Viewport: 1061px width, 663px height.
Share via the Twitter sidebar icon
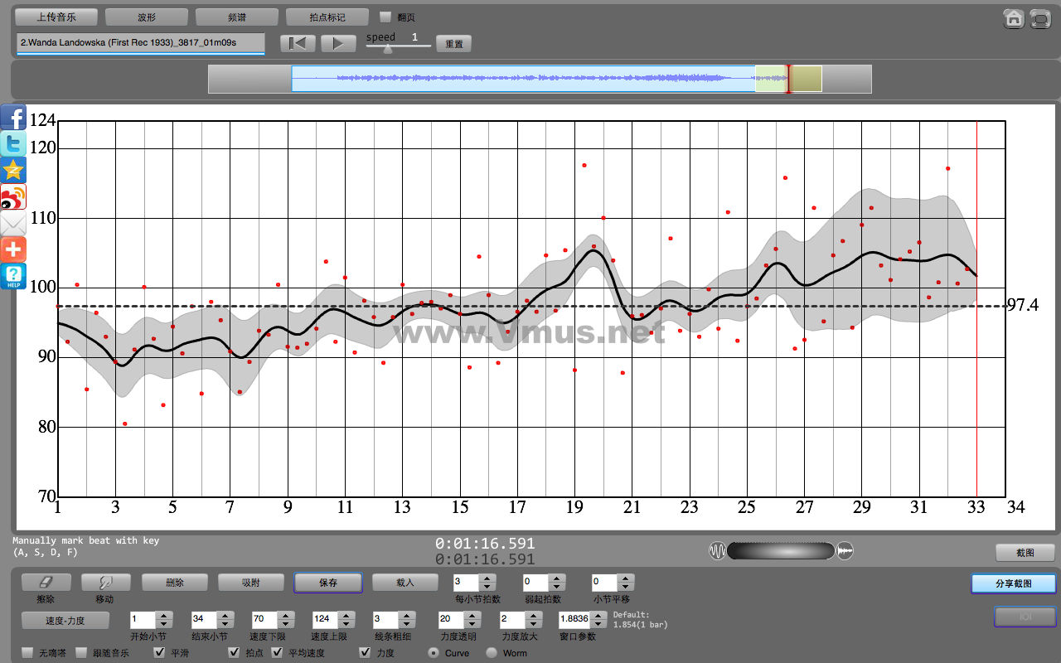(13, 144)
